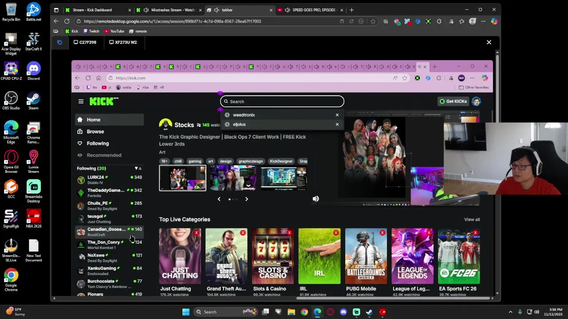Hide the IRL category with X
This screenshot has height=319, width=568.
pos(336,233)
